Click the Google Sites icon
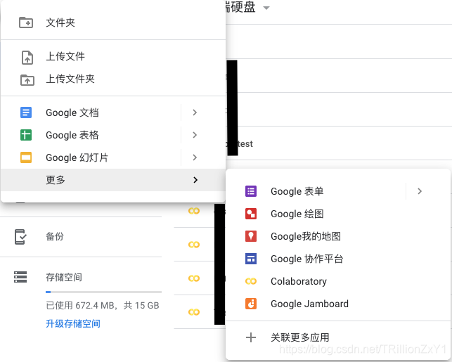Image resolution: width=452 pixels, height=362 pixels. [251, 259]
